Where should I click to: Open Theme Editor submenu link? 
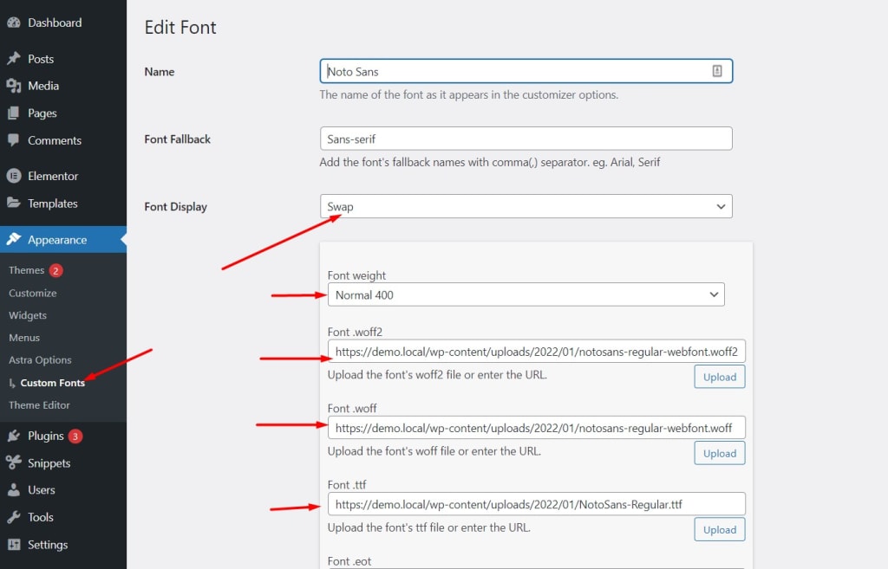(x=40, y=405)
